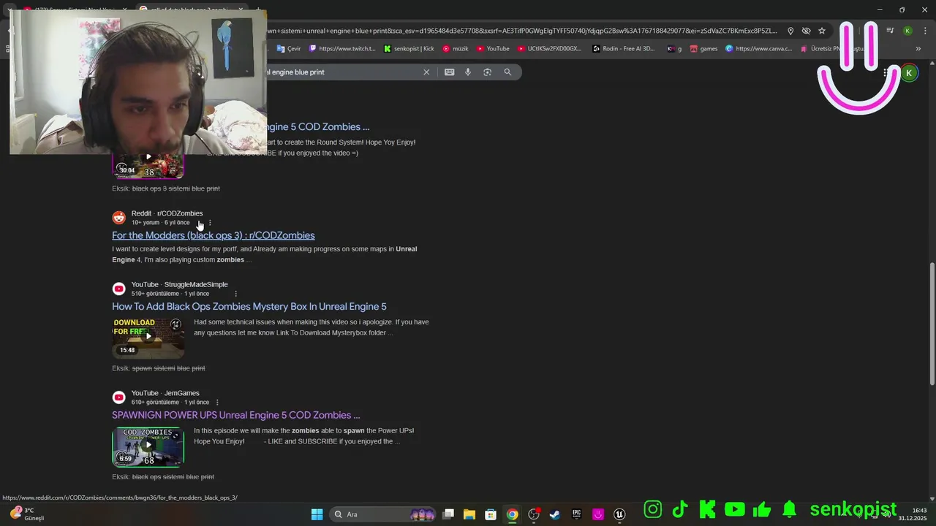Open Twitch bookmark in bookmarks bar

[x=342, y=49]
